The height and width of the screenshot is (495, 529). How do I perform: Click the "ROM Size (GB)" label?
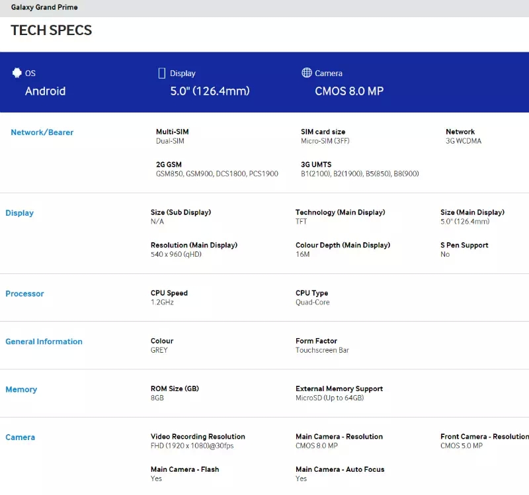coord(175,388)
